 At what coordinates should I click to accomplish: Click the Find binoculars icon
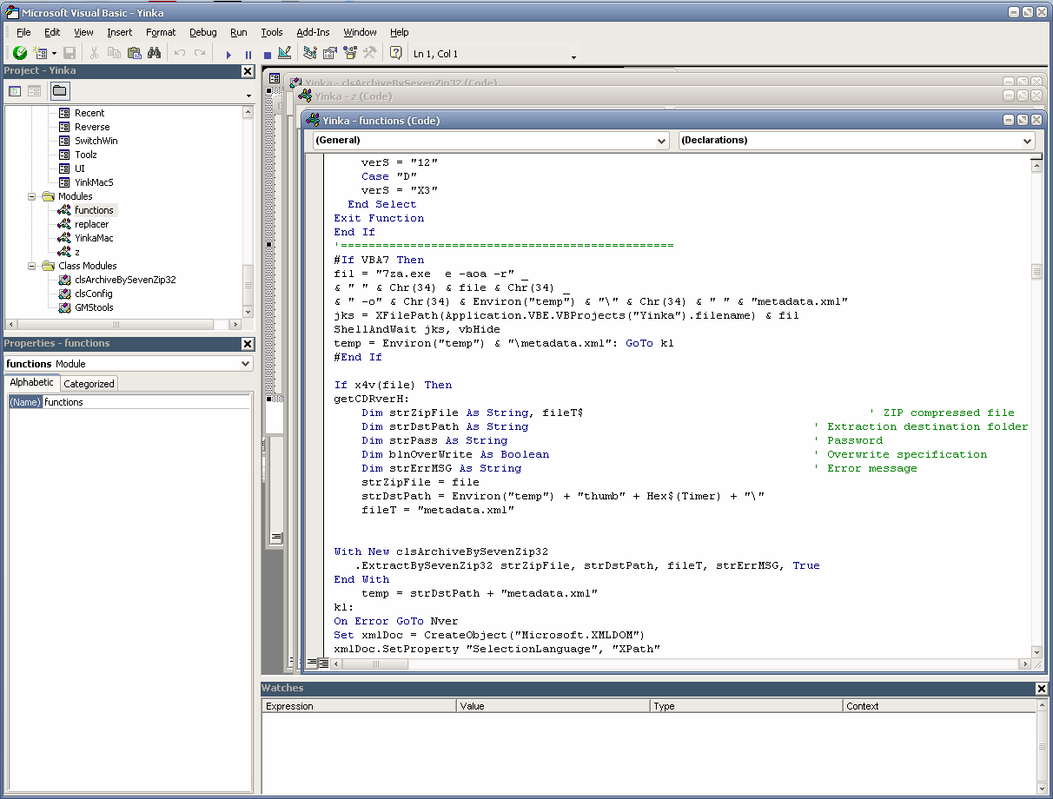(x=154, y=54)
